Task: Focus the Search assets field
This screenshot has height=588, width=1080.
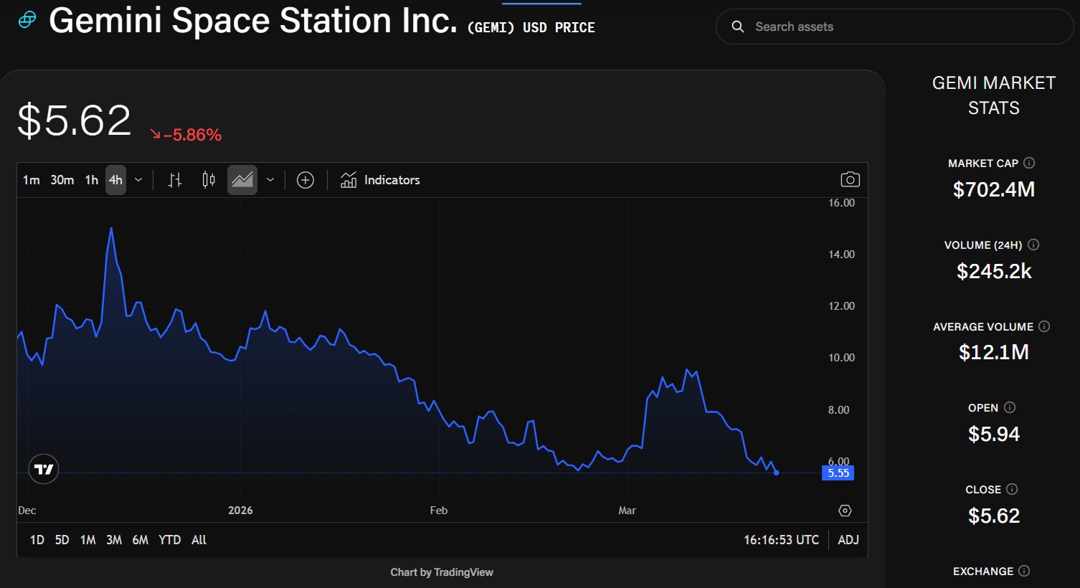Action: tap(894, 27)
